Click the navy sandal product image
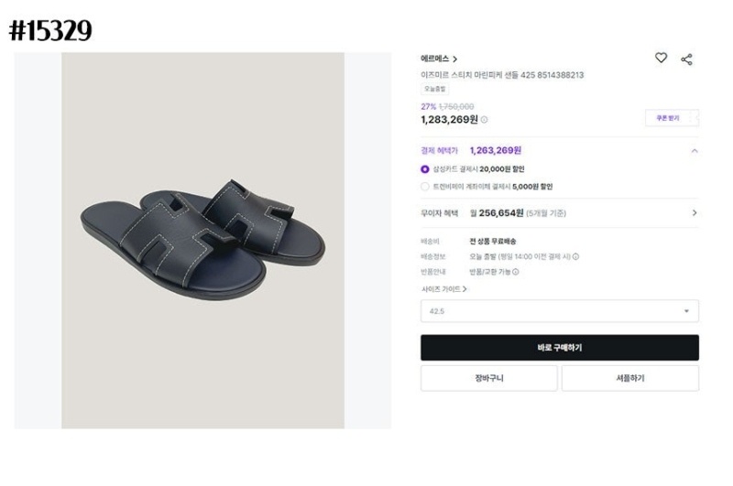 (x=202, y=240)
